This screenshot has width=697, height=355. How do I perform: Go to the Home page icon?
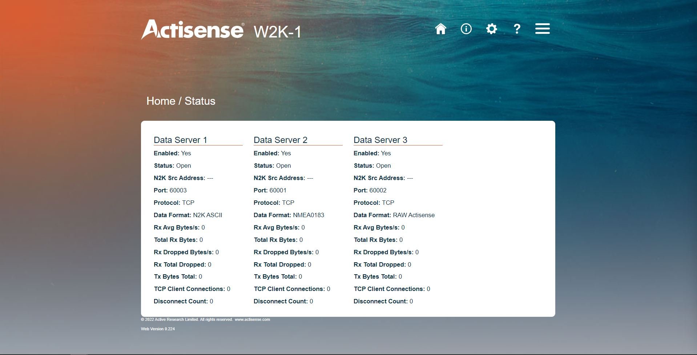click(x=440, y=29)
